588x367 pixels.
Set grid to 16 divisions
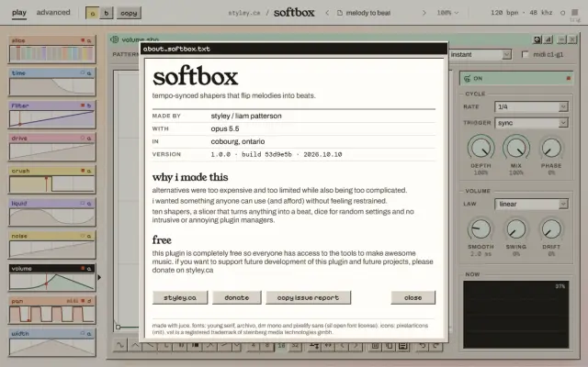point(281,345)
